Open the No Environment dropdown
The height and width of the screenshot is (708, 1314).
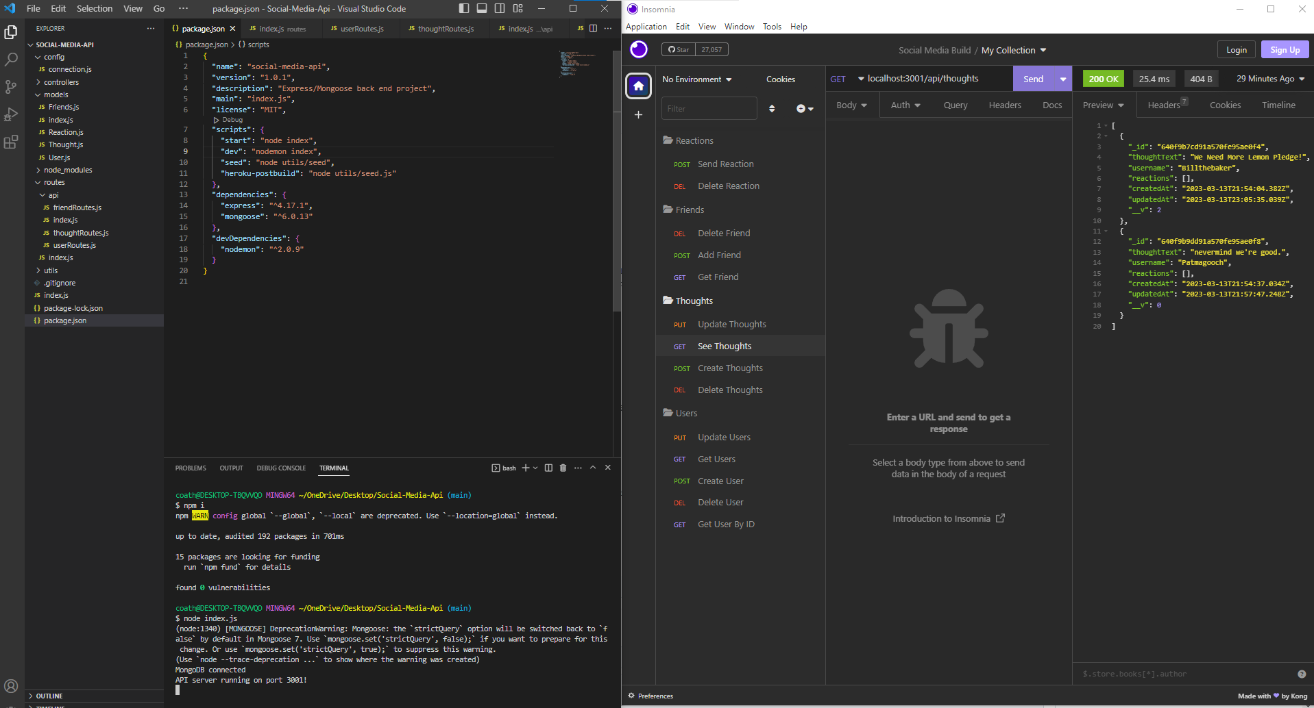click(696, 79)
